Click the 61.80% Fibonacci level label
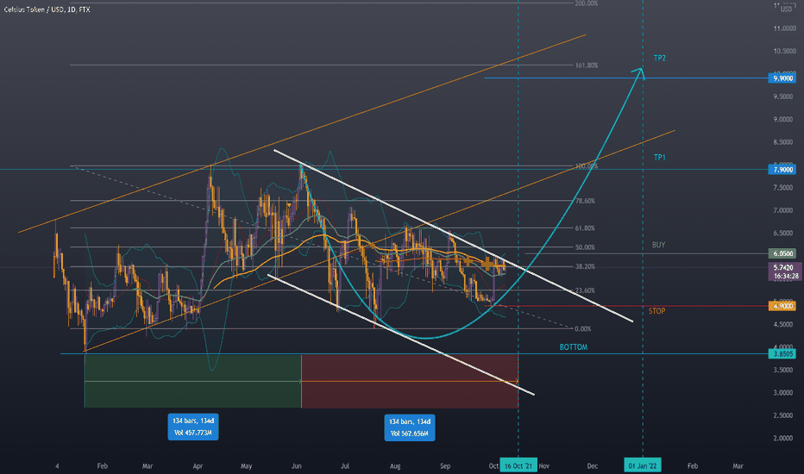 (x=585, y=228)
